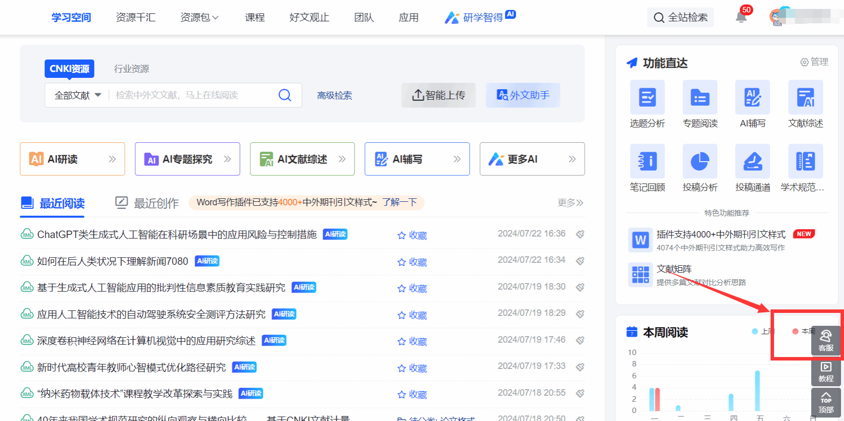Viewport: 844px width, 421px height.
Task: Click the notification bell icon
Action: pyautogui.click(x=741, y=17)
